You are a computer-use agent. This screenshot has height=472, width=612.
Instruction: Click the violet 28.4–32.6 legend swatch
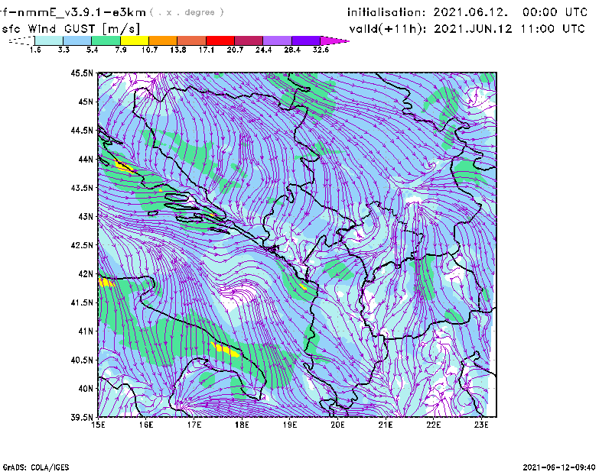pyautogui.click(x=306, y=40)
